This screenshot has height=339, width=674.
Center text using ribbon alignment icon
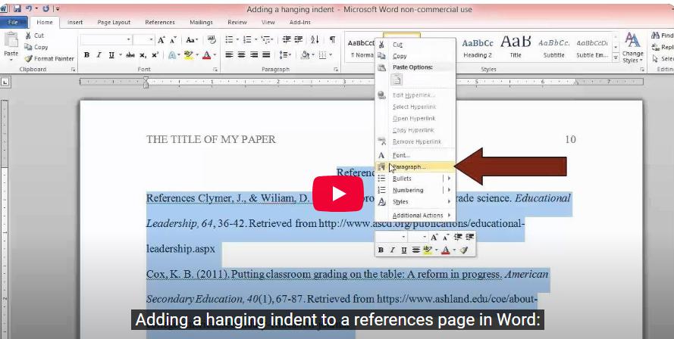pos(242,55)
